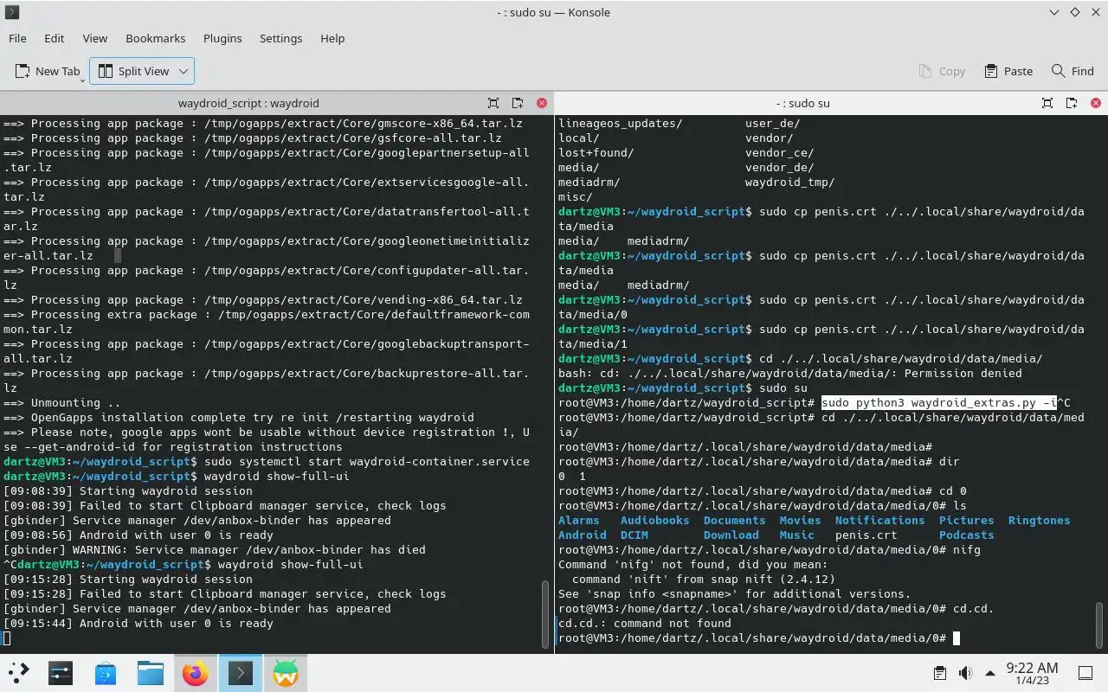Click the Show Desktop button on the panel
Viewport: 1108px width, 692px height.
click(x=1085, y=673)
